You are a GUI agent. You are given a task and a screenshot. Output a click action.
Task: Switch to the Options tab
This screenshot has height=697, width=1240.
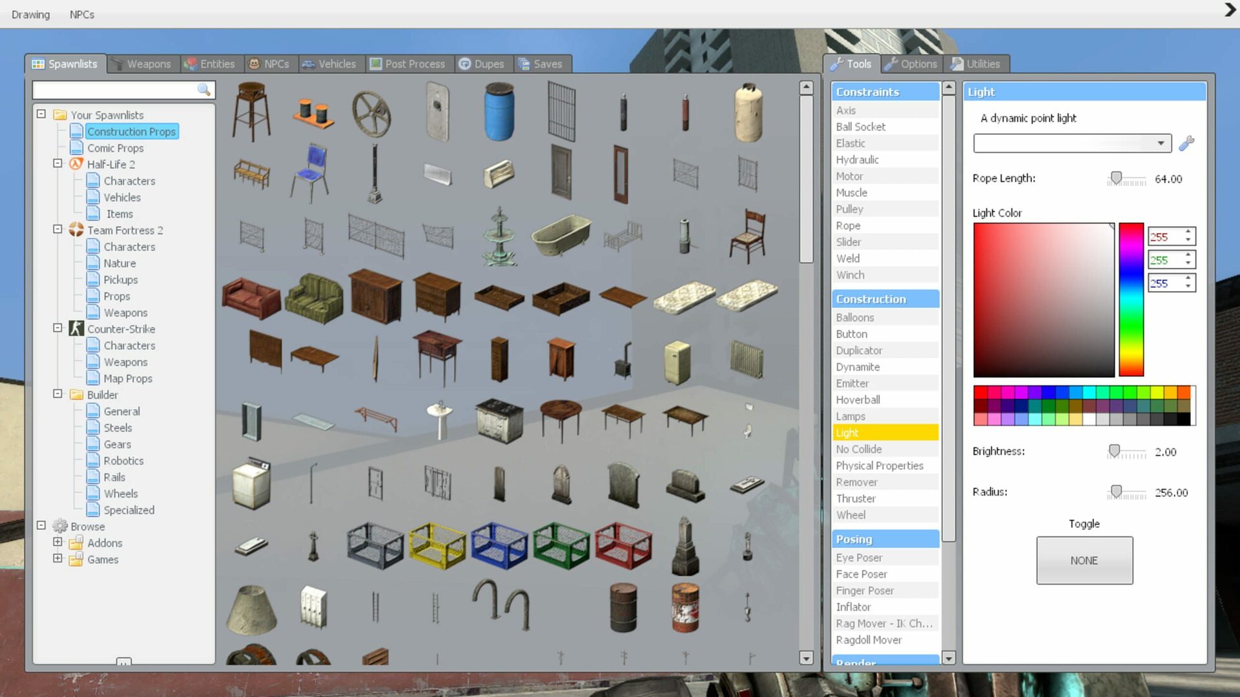(919, 64)
